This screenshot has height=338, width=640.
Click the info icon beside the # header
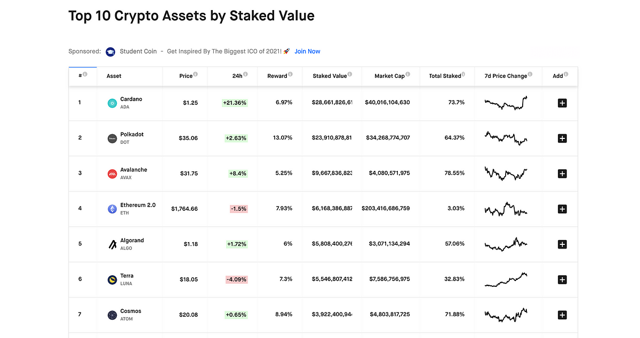coord(85,75)
